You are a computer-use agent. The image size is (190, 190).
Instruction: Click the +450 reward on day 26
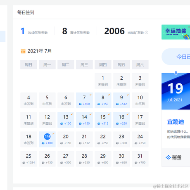[49, 163]
